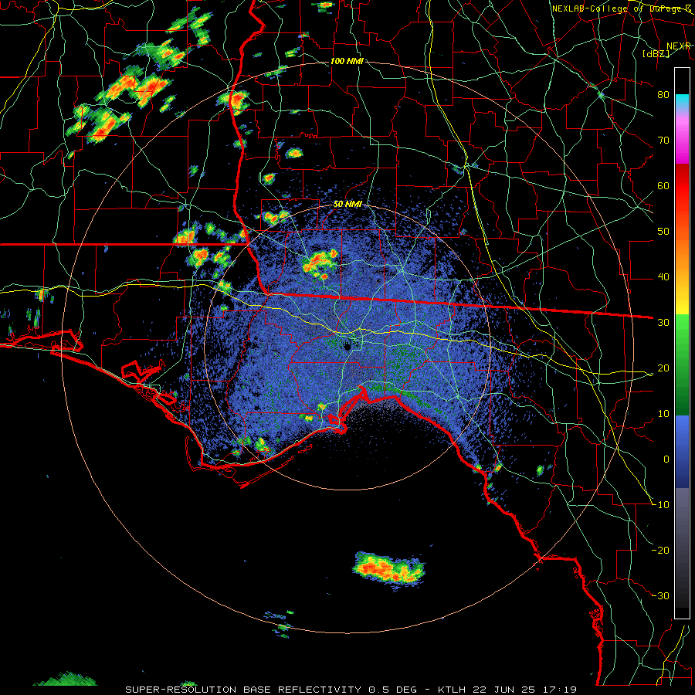Click the [dBZ] unit label

[656, 54]
